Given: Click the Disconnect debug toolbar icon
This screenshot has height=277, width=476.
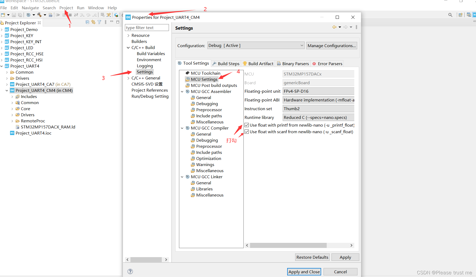Looking at the screenshot, I should [x=76, y=15].
